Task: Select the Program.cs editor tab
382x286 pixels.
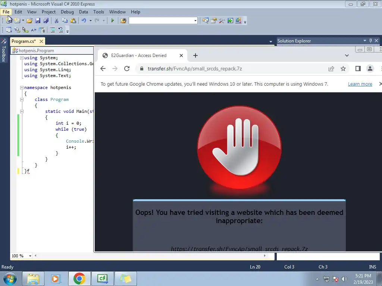Action: (24, 41)
